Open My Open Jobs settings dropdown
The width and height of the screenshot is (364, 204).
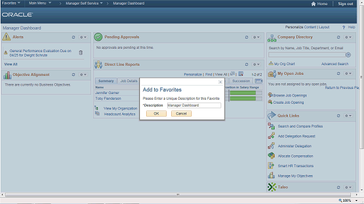tap(348, 73)
